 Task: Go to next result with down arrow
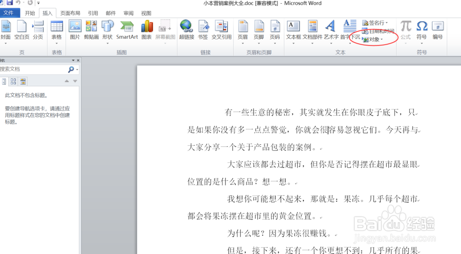click(75, 81)
